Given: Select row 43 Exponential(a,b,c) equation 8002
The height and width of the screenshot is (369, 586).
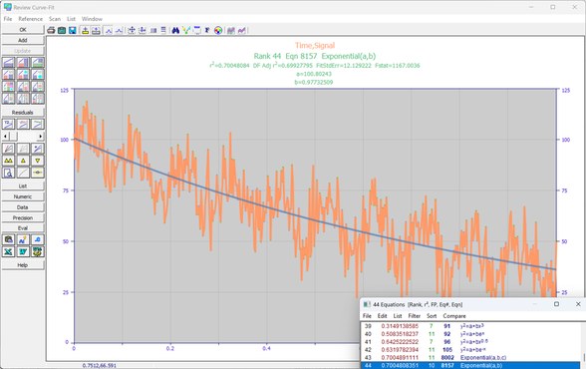Looking at the screenshot, I should [470, 357].
